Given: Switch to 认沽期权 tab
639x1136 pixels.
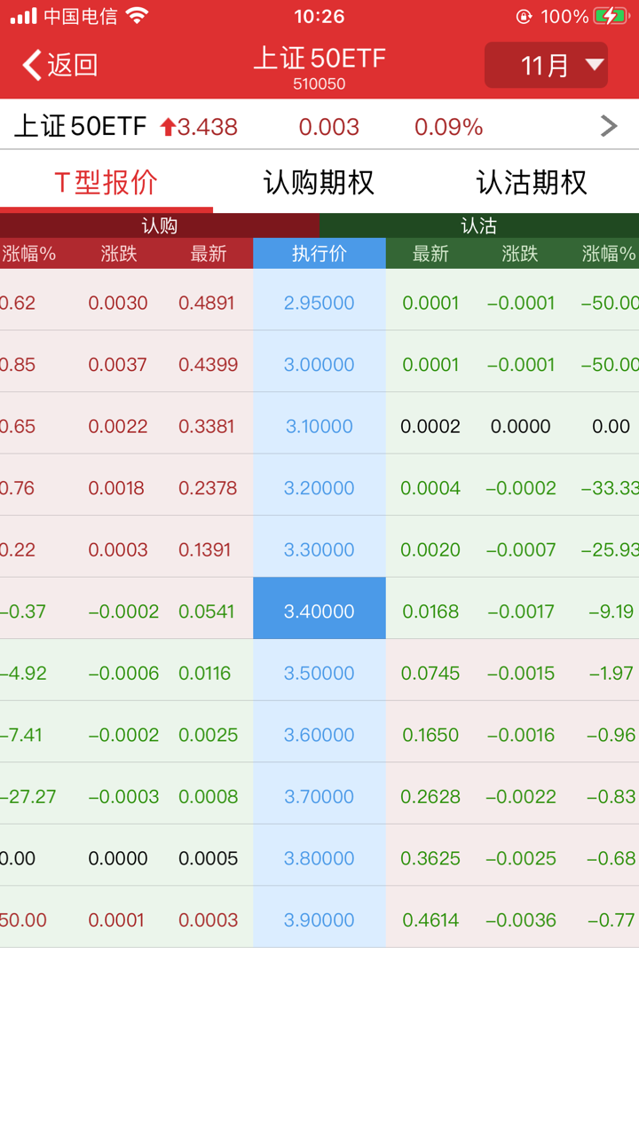Looking at the screenshot, I should point(532,182).
